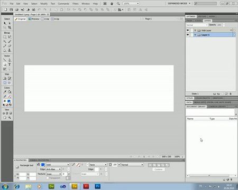Open Flash from the taskbar

(x=86, y=186)
